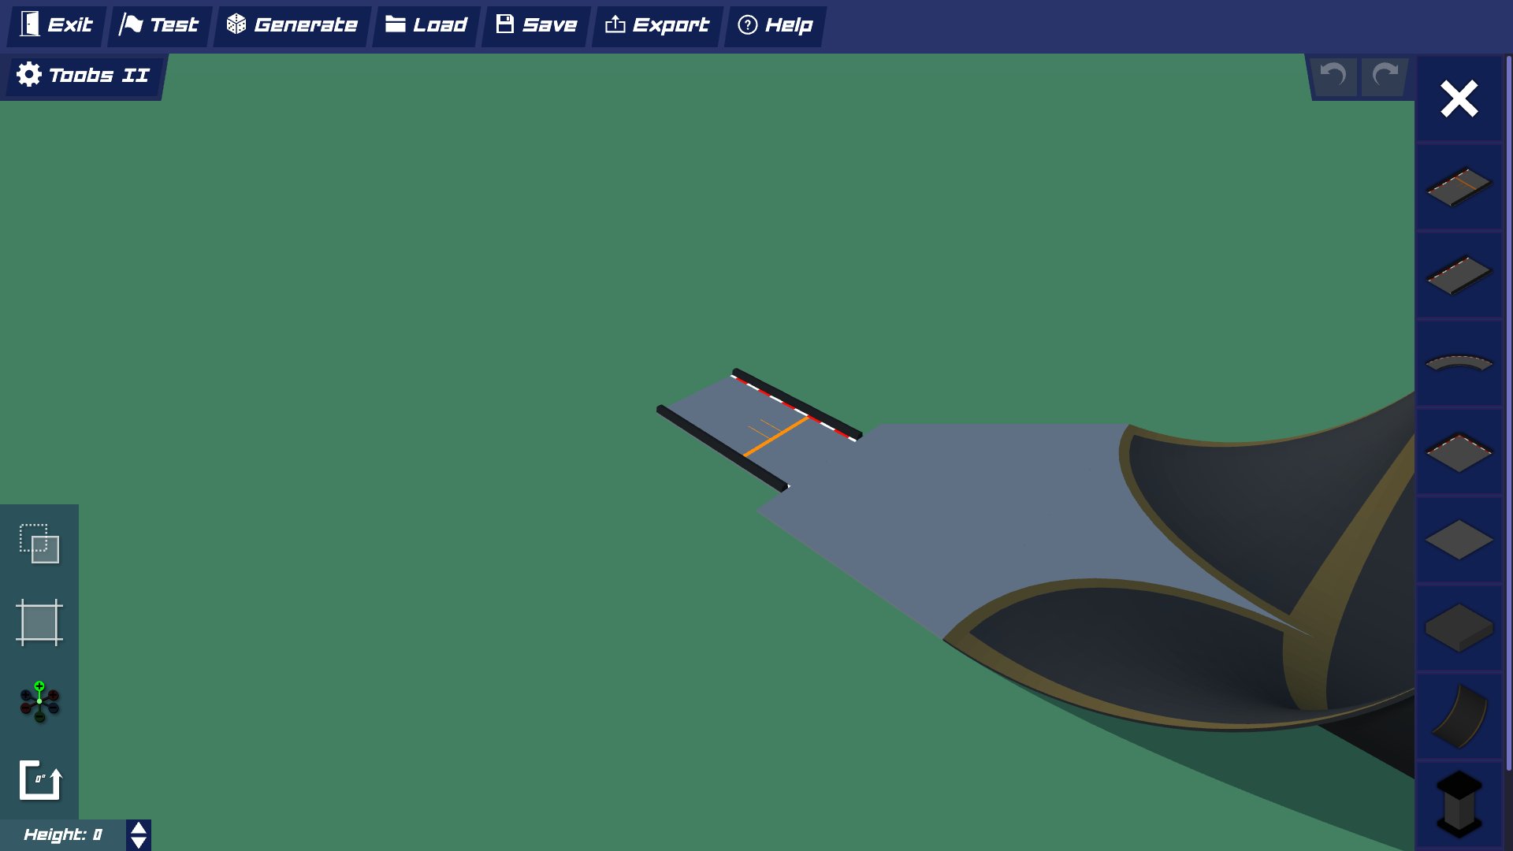The image size is (1513, 851).
Task: Open the Tools II panel
Action: (x=83, y=76)
